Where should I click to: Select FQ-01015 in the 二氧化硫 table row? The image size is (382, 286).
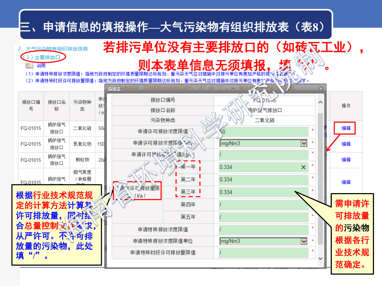pos(31,128)
